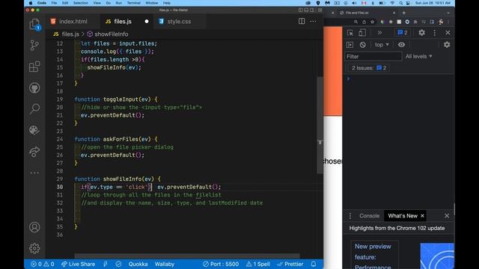This screenshot has height=269, width=479.
Task: Click the Prettier status bar item
Action: coord(290,264)
